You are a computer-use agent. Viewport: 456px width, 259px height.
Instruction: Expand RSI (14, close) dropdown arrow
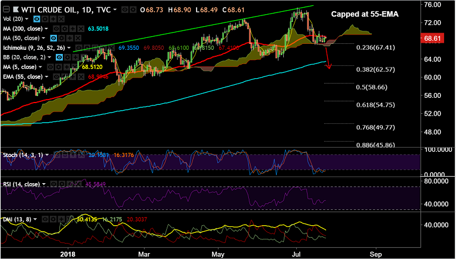click(44, 184)
